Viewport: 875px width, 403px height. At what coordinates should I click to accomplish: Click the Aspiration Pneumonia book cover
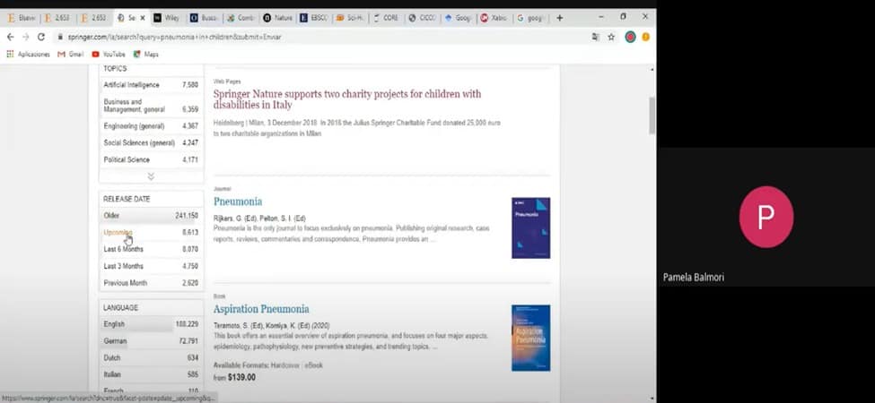(530, 338)
